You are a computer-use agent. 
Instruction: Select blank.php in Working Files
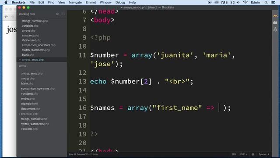[28, 55]
